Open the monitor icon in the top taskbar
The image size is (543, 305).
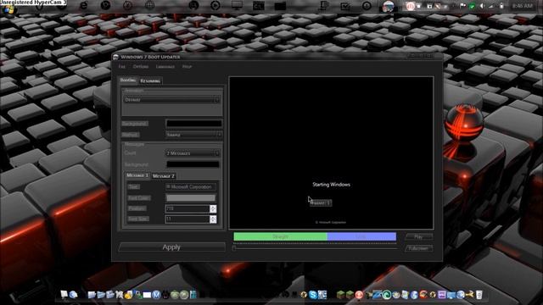pyautogui.click(x=237, y=6)
